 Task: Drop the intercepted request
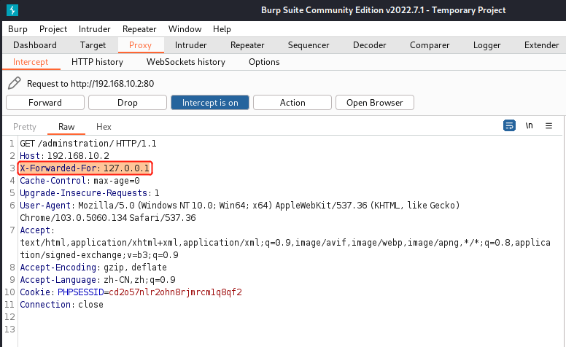128,103
